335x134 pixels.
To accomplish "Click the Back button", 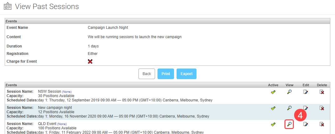I will pos(147,74).
